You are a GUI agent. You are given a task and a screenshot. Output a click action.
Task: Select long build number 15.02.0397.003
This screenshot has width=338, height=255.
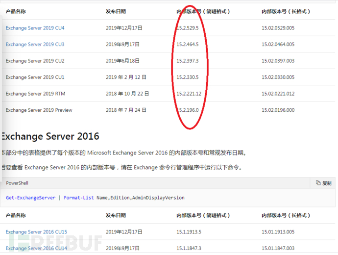pyautogui.click(x=278, y=61)
